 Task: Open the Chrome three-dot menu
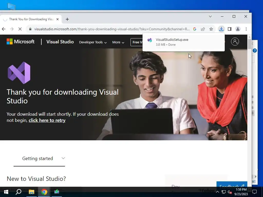[x=246, y=29]
